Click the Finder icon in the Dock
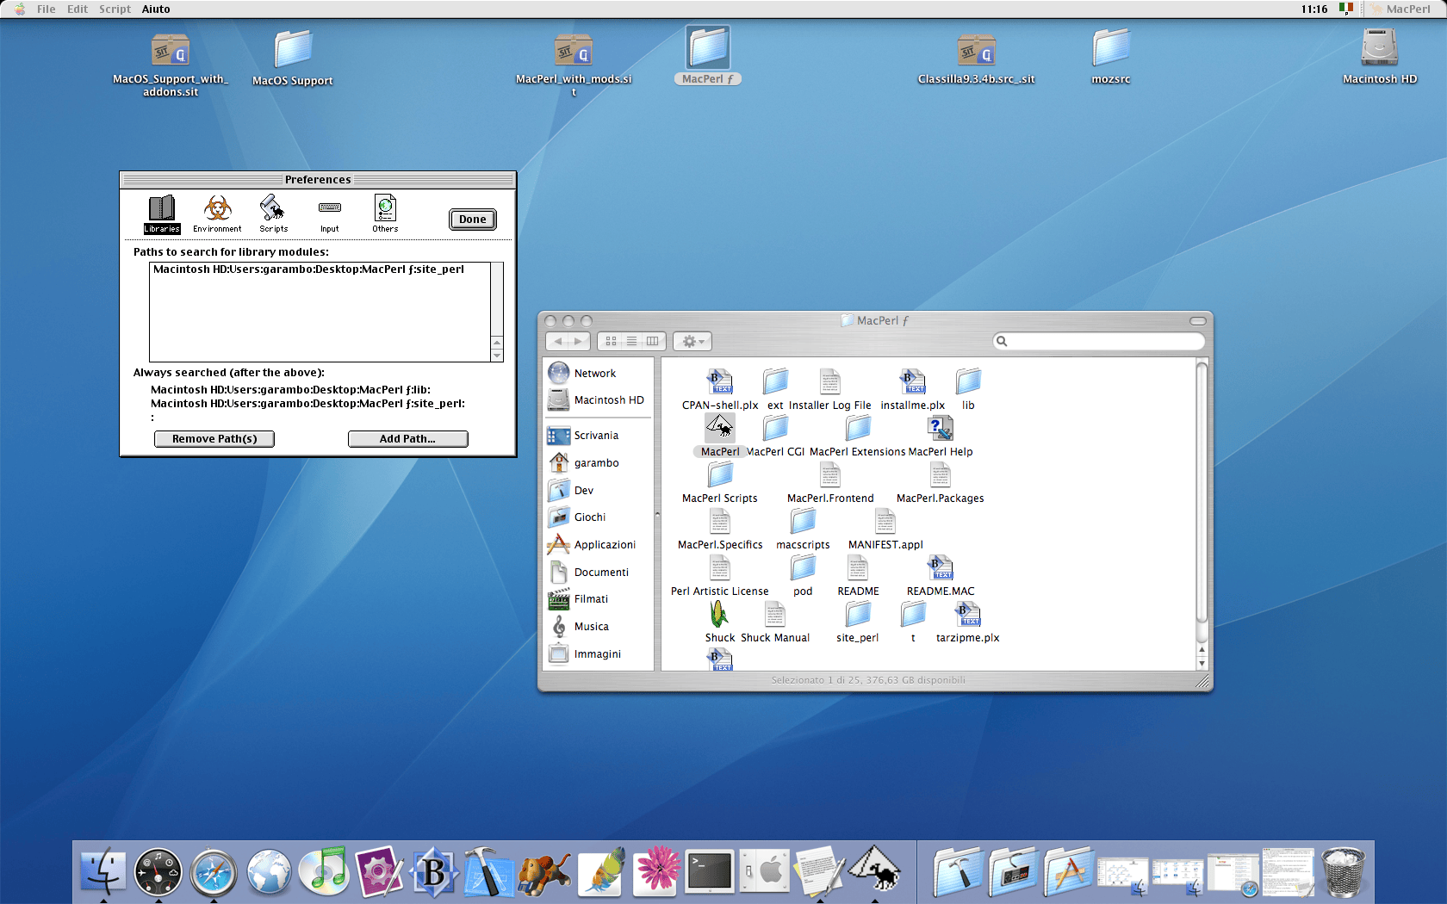Image resolution: width=1447 pixels, height=904 pixels. (102, 871)
